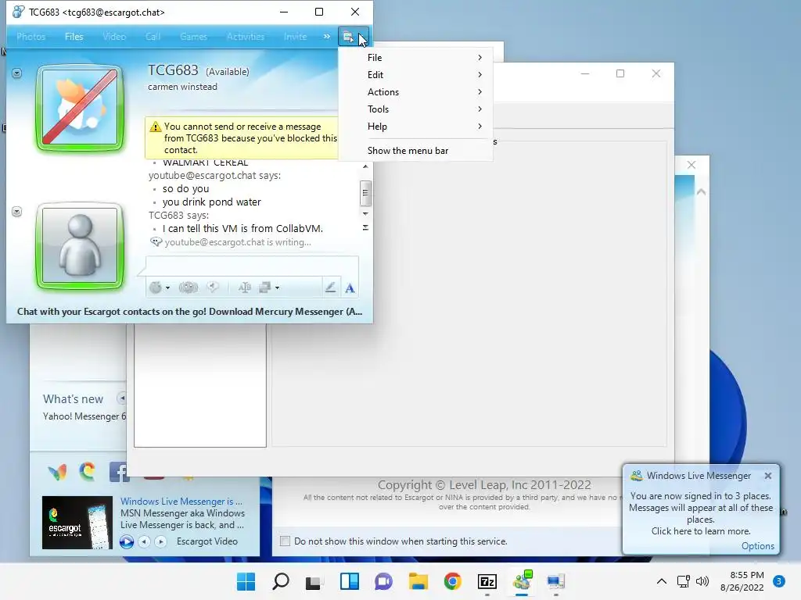Open Games from the chat toolbar
Viewport: 801px width, 600px height.
coord(193,37)
